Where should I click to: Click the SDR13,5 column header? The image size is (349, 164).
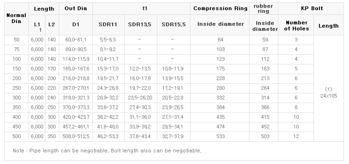(x=141, y=25)
